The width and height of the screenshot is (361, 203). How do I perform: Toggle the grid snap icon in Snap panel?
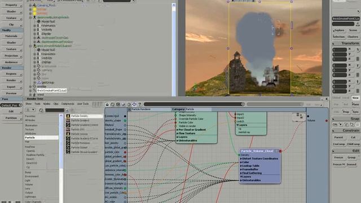[x=357, y=124]
